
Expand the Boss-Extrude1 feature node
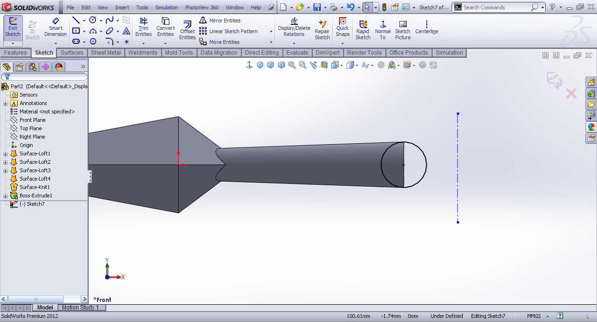tap(5, 196)
